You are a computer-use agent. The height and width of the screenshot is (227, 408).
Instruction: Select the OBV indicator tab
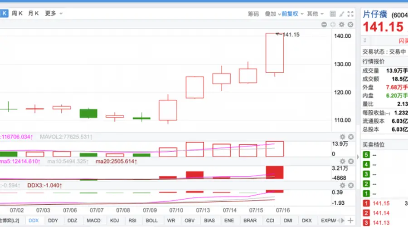[189, 221]
